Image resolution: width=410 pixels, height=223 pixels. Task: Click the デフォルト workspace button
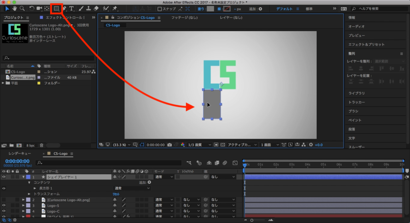284,9
